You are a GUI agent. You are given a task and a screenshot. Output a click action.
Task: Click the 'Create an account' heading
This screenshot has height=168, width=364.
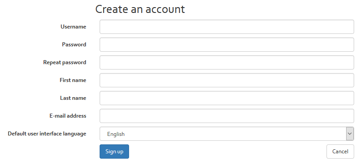pyautogui.click(x=140, y=9)
